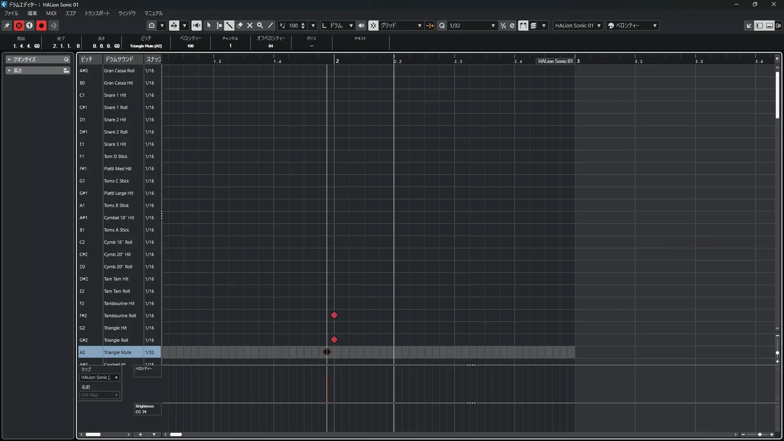Toggle Acoustic Feedback speaker button
This screenshot has height=441, width=784.
pos(196,25)
